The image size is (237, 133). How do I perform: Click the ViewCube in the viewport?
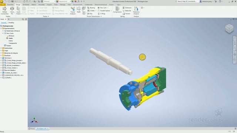tap(229, 28)
